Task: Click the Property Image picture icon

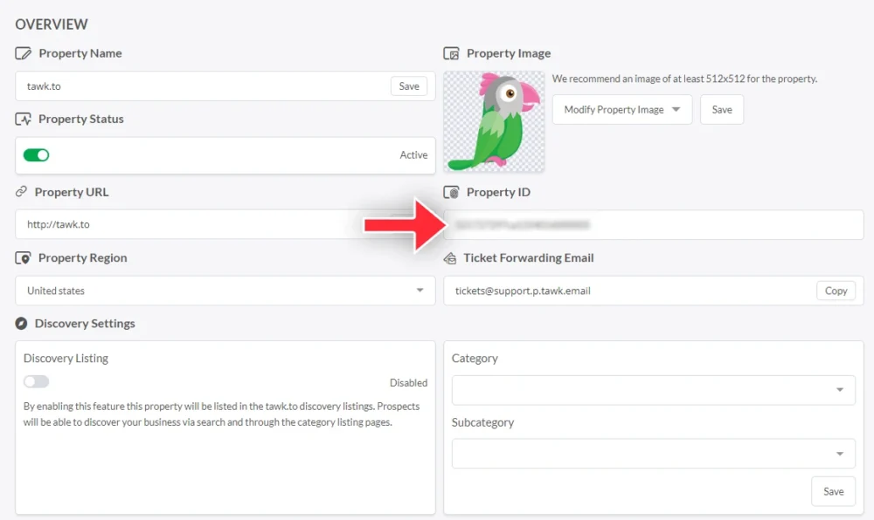Action: (452, 53)
